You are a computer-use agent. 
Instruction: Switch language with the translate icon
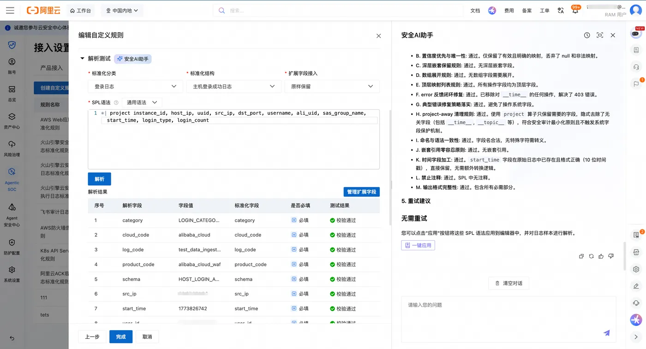[561, 10]
